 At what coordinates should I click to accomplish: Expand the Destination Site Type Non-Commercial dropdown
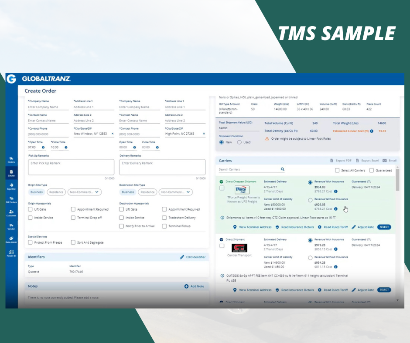tap(176, 192)
